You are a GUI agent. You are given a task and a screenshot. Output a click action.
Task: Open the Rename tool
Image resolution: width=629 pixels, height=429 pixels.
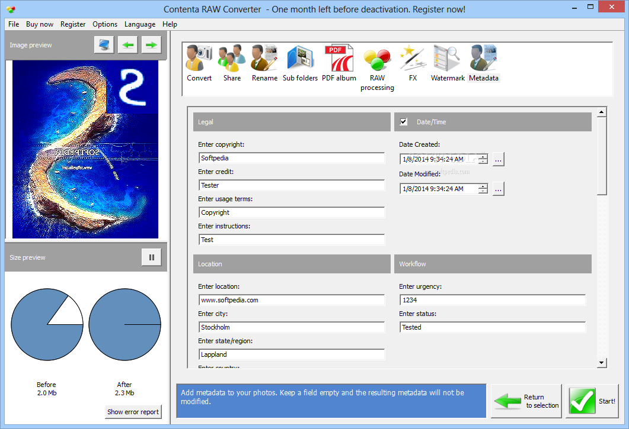pos(264,63)
